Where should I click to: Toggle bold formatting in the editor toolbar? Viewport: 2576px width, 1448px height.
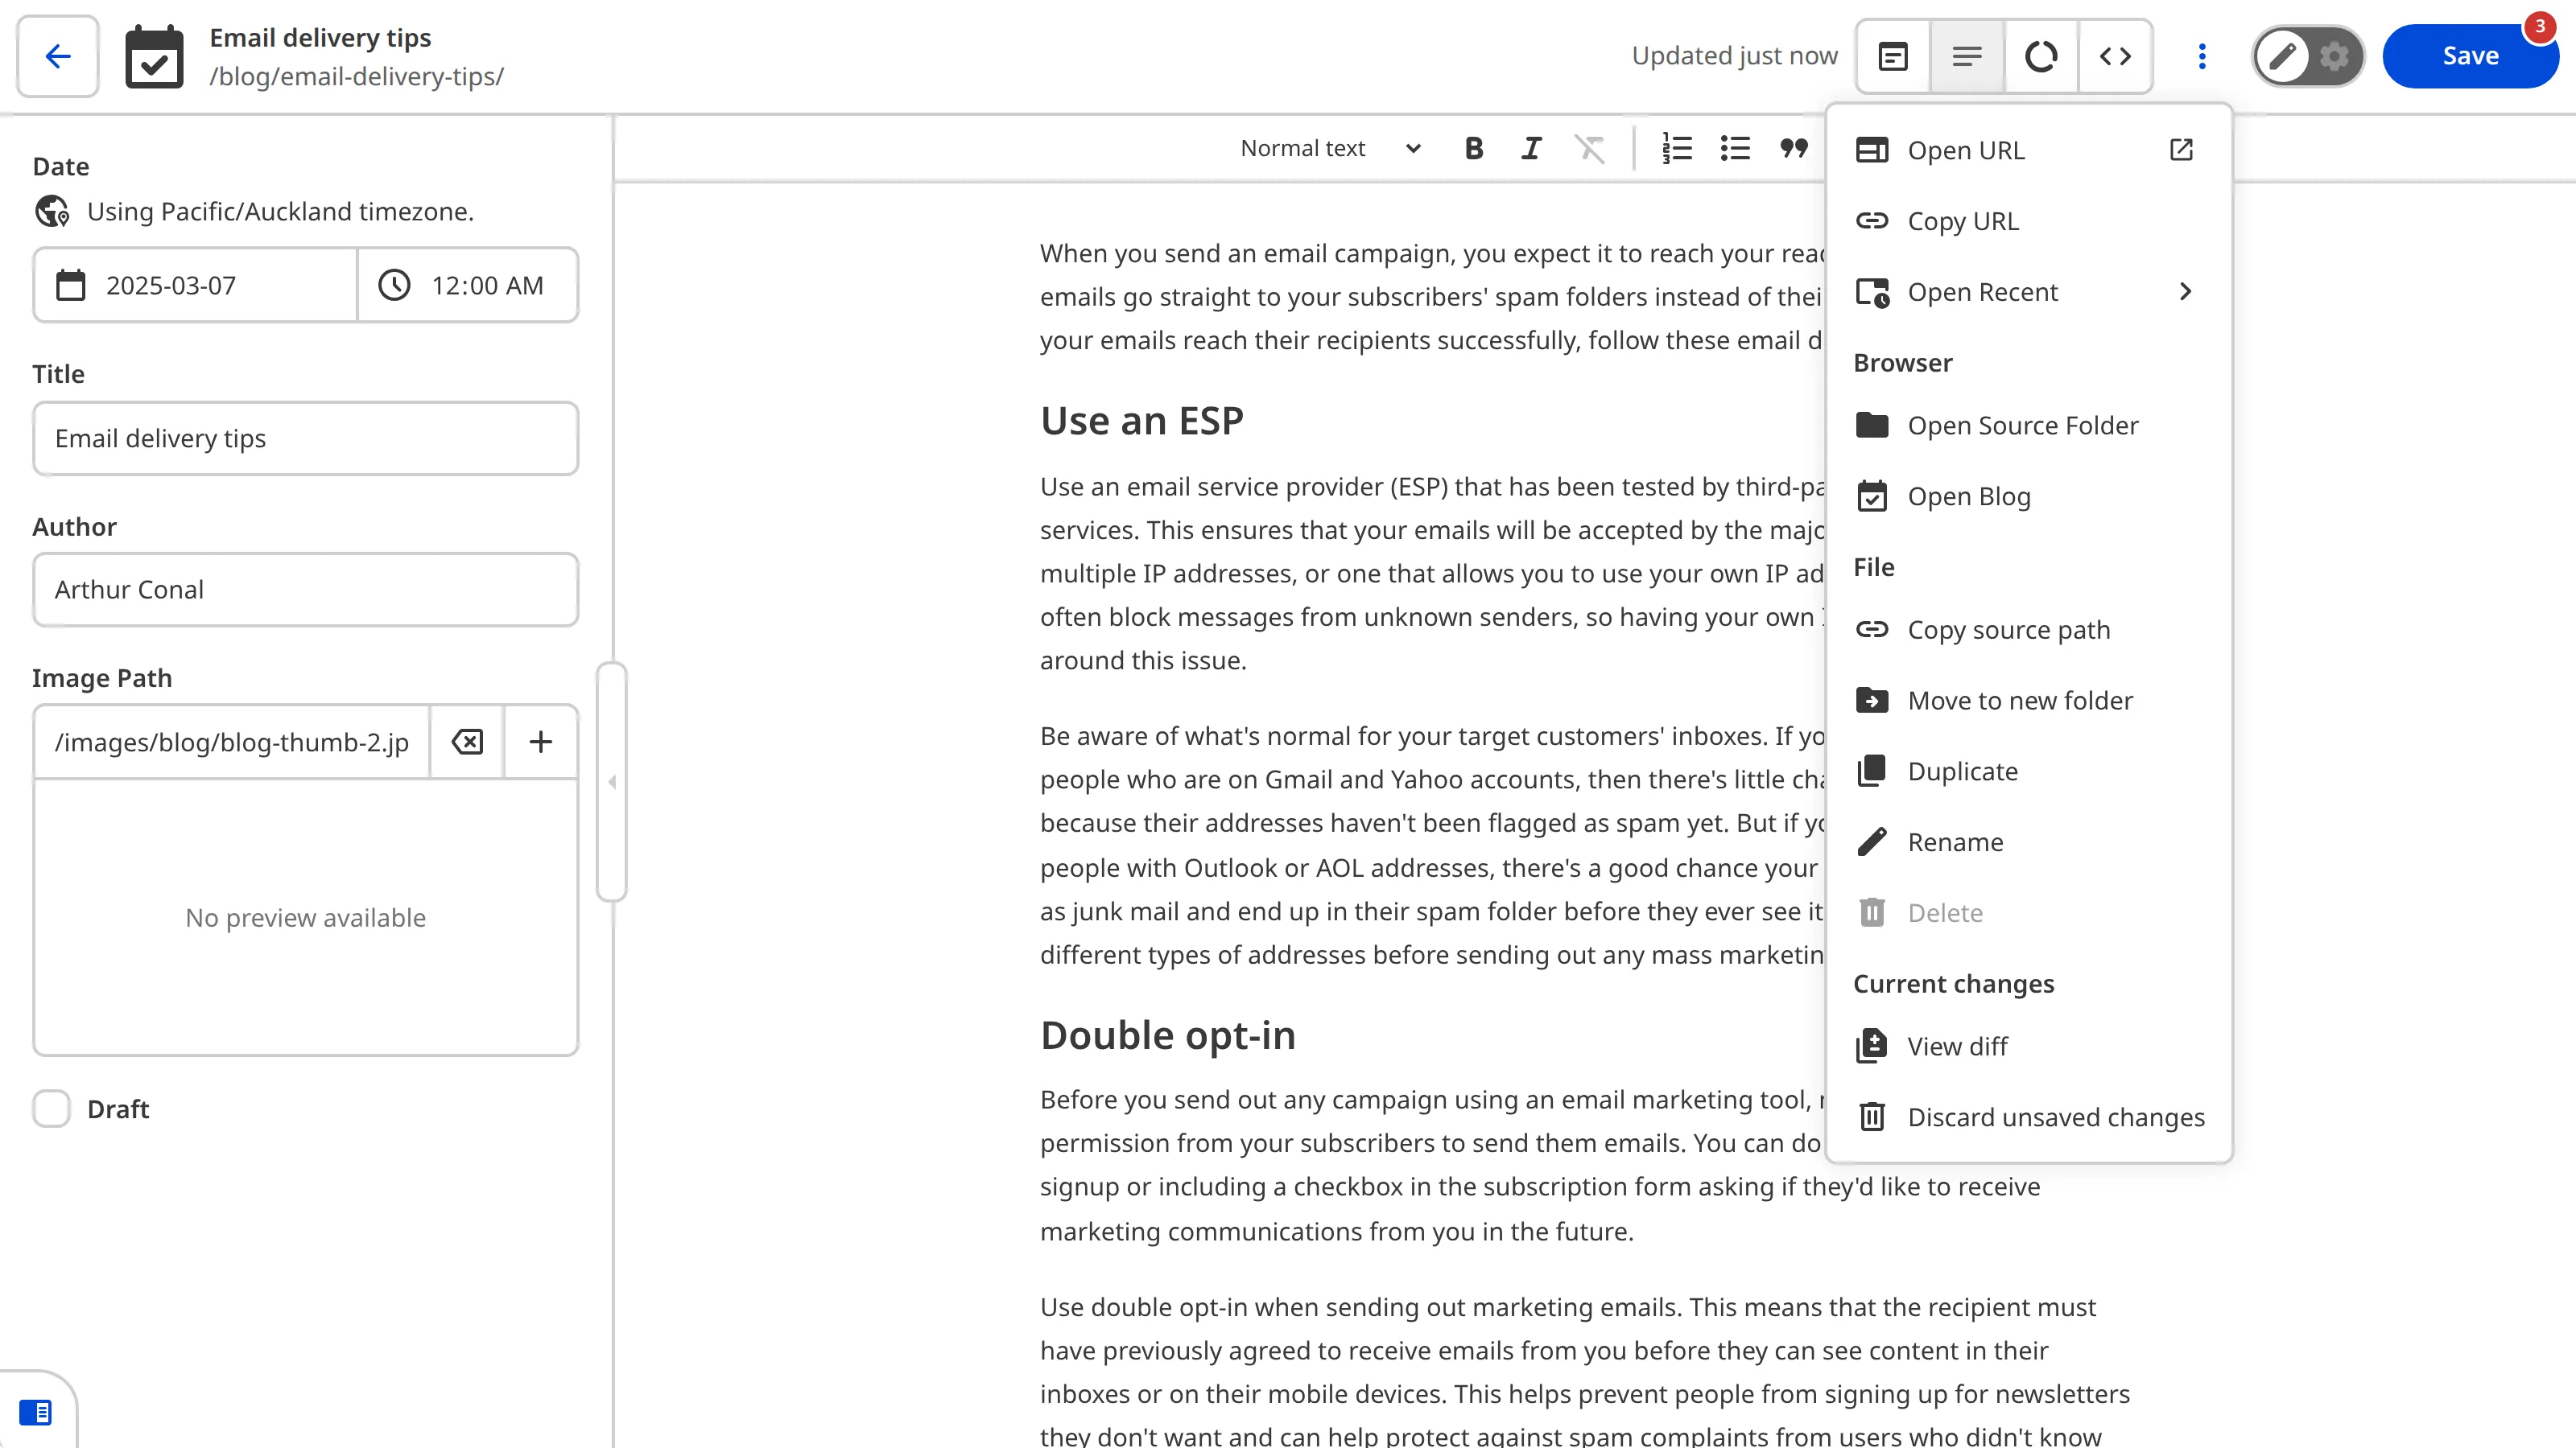1473,148
